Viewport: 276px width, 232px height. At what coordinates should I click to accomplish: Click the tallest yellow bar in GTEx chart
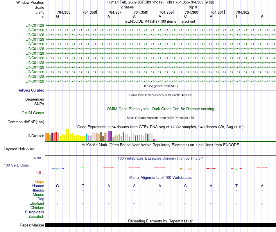(66, 135)
